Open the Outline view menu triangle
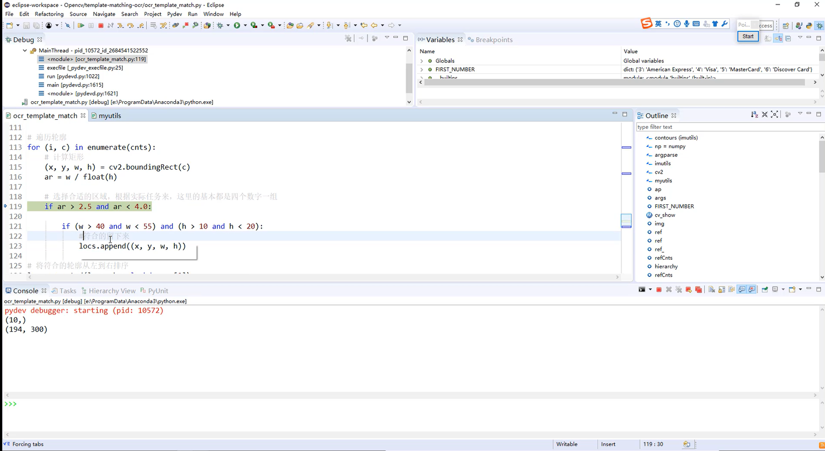Viewport: 825px width, 451px height. point(800,114)
